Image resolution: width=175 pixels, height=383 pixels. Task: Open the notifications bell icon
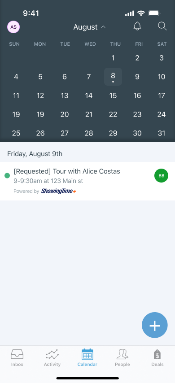pyautogui.click(x=137, y=26)
